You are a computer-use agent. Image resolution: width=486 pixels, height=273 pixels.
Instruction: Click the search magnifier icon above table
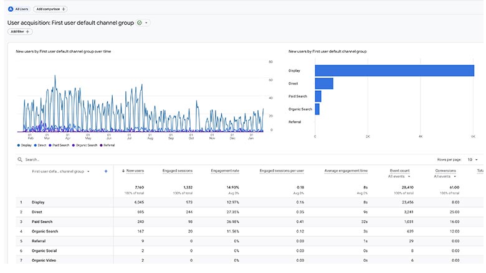(20, 159)
